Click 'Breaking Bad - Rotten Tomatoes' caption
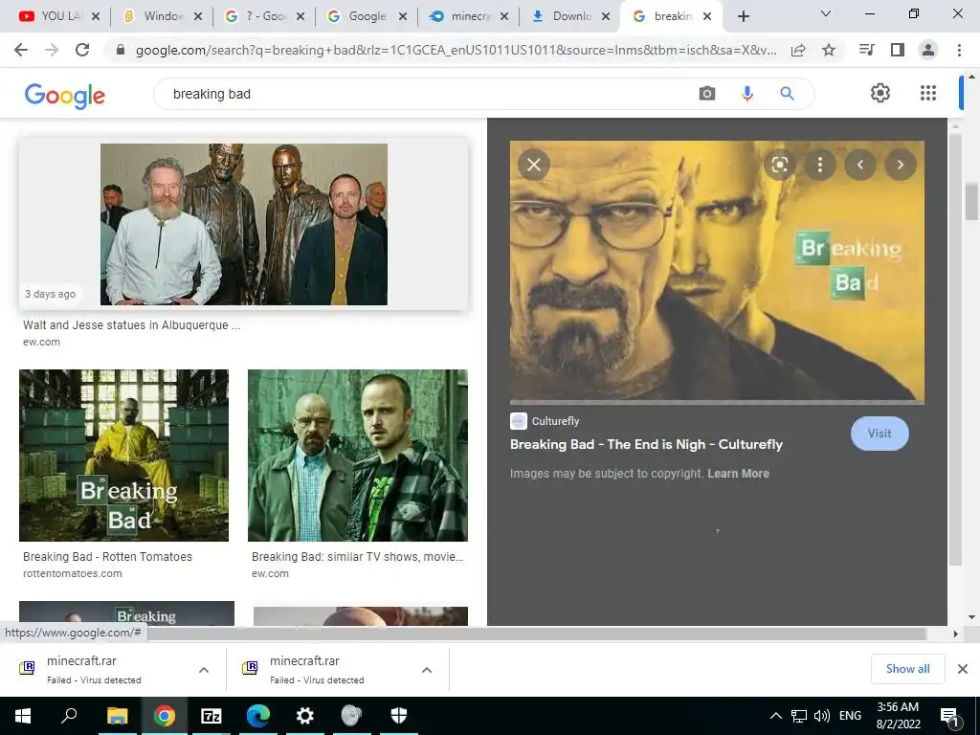Screen dimensions: 980x735 pos(107,556)
